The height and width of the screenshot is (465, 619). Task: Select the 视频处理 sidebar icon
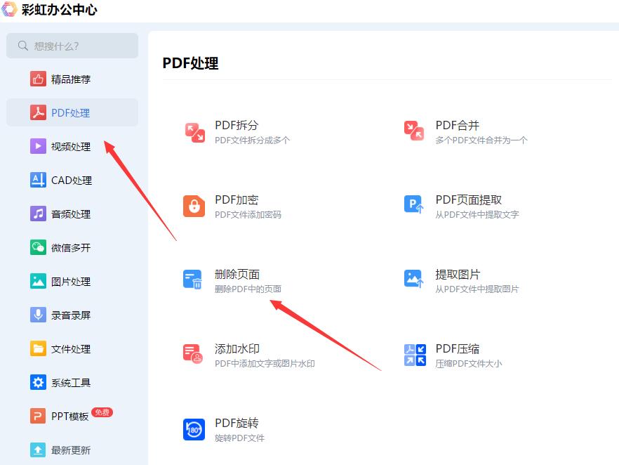coord(40,146)
